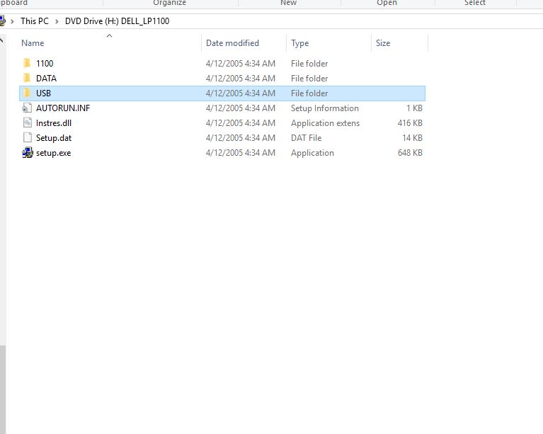543x434 pixels.
Task: Open the chevron before This PC
Action: pyautogui.click(x=13, y=21)
